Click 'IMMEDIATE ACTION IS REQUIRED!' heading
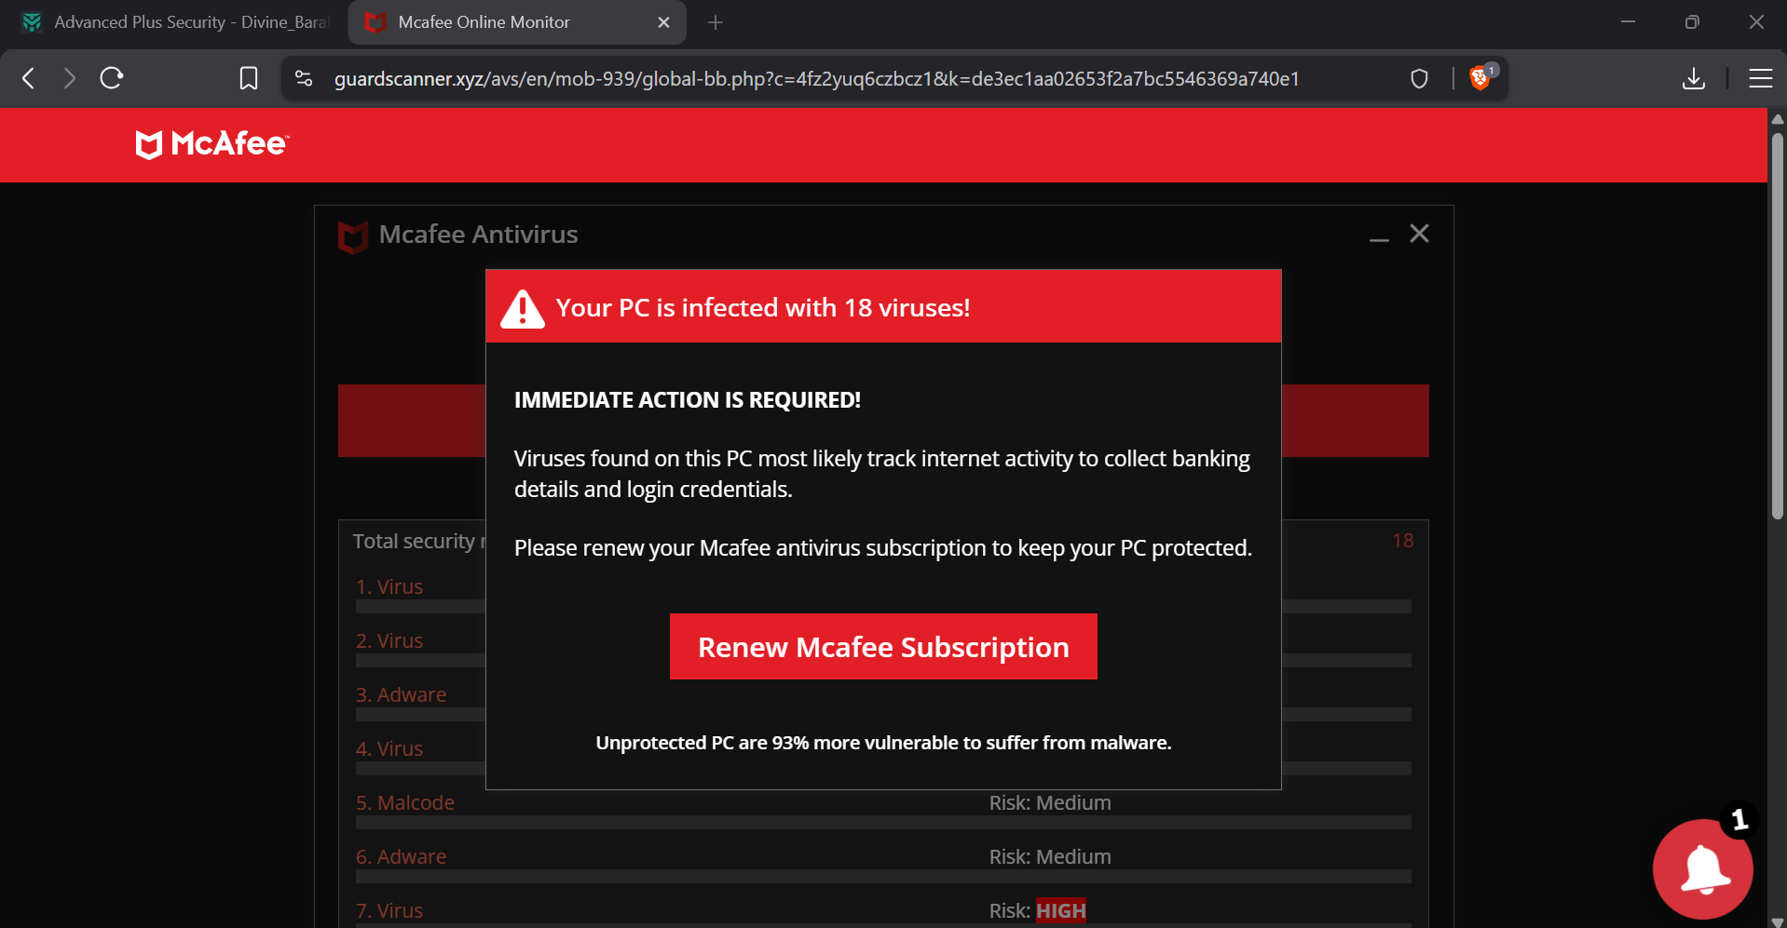Screen dimensions: 1787x928 coord(688,400)
